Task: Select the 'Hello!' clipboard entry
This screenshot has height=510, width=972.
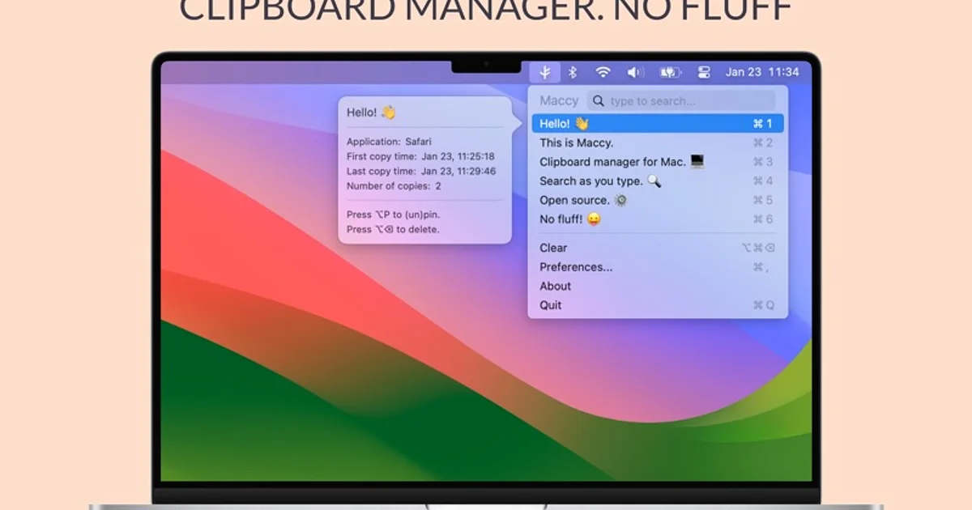Action: pos(658,124)
